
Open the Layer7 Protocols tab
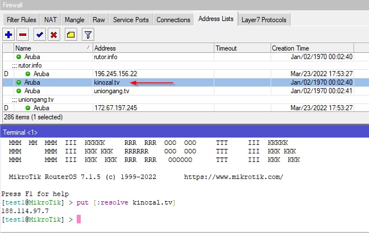click(264, 20)
